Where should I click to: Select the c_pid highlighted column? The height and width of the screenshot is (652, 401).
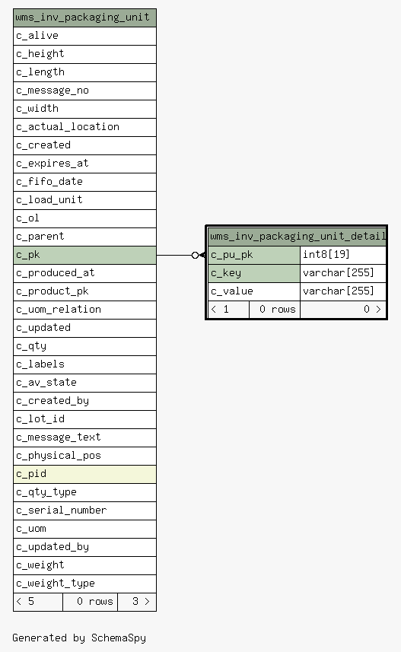[x=85, y=474]
